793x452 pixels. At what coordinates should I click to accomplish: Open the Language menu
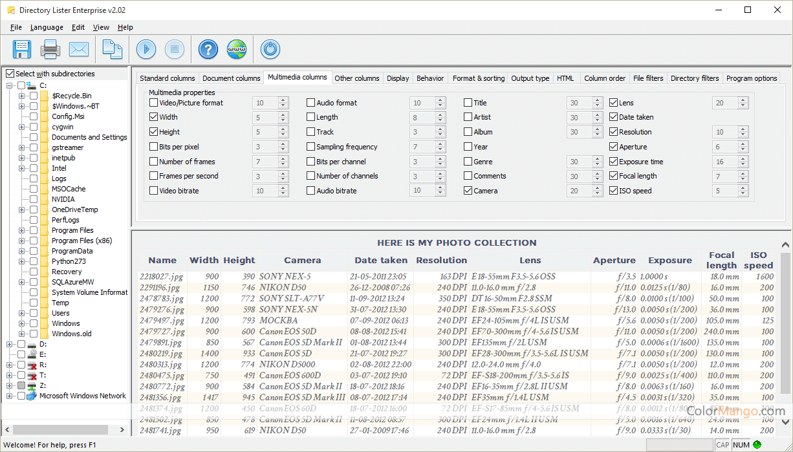47,27
